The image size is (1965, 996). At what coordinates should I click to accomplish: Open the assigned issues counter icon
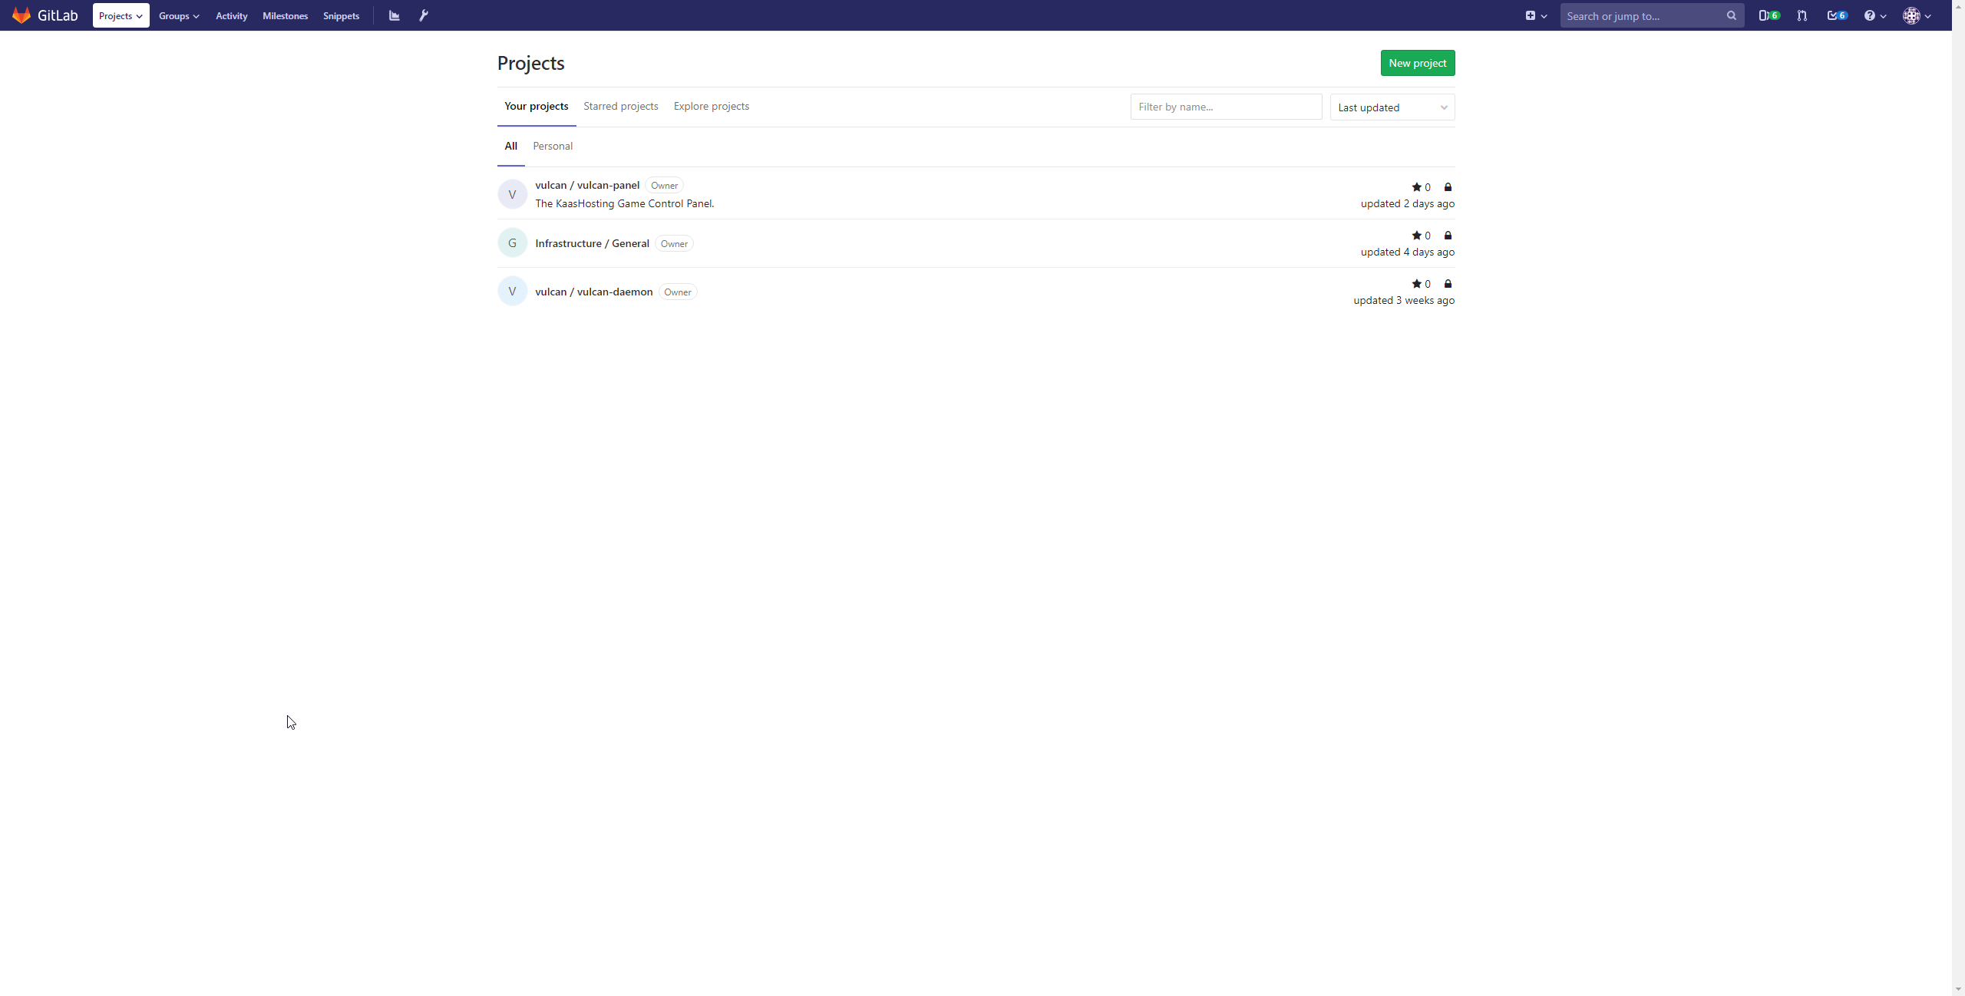click(x=1768, y=15)
